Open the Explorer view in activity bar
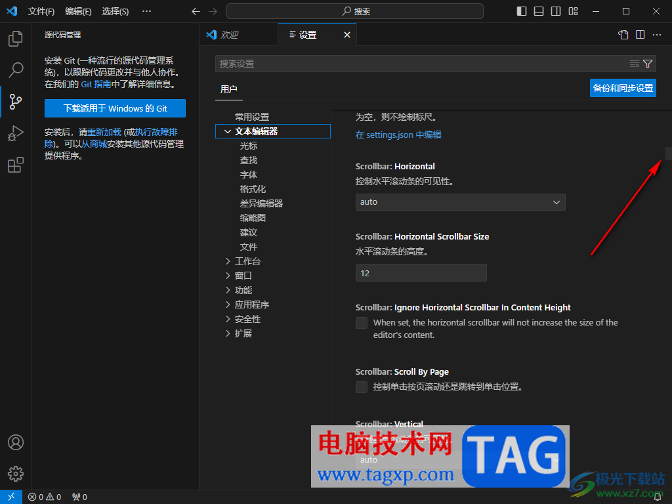Image resolution: width=672 pixels, height=504 pixels. (x=16, y=39)
